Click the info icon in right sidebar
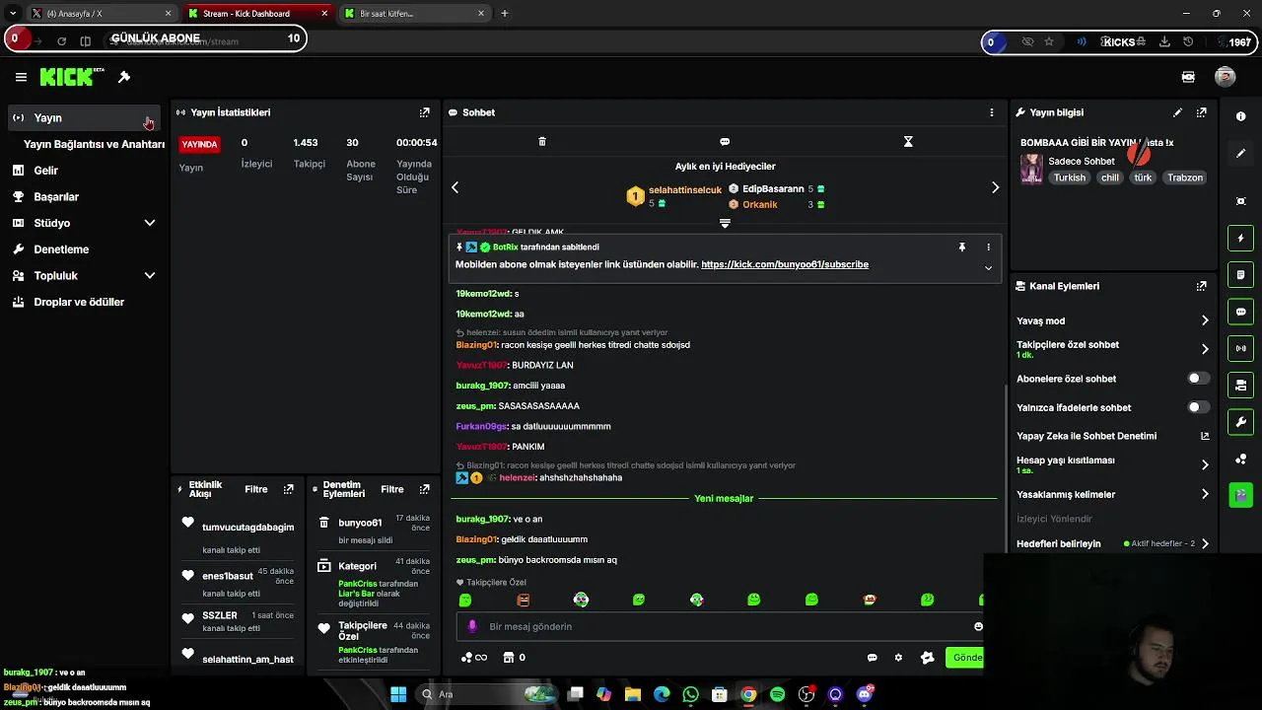This screenshot has height=710, width=1262. (1240, 116)
